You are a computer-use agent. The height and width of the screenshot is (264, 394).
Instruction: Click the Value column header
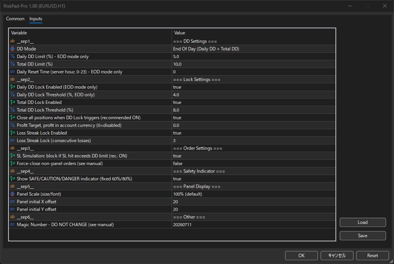[x=254, y=33]
